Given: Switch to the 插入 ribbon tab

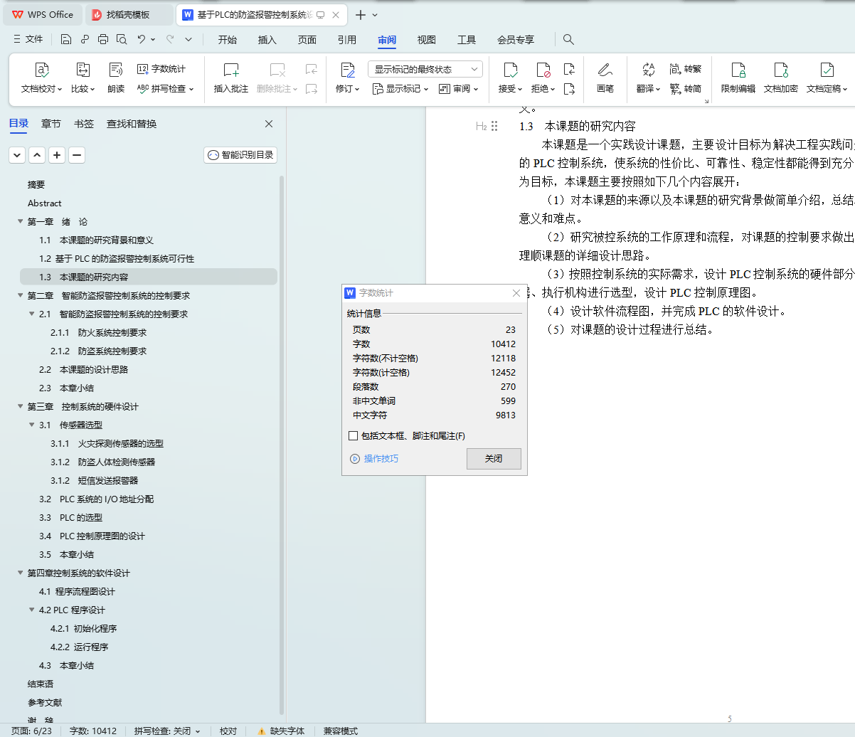Looking at the screenshot, I should pyautogui.click(x=267, y=40).
